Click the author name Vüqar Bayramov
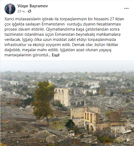134x146 pixels. click(32, 6)
